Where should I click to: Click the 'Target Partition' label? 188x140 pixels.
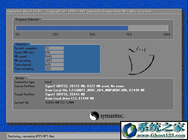[24, 95]
